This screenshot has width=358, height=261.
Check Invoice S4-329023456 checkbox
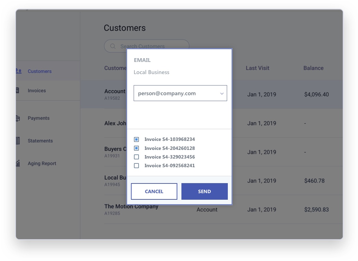(136, 157)
